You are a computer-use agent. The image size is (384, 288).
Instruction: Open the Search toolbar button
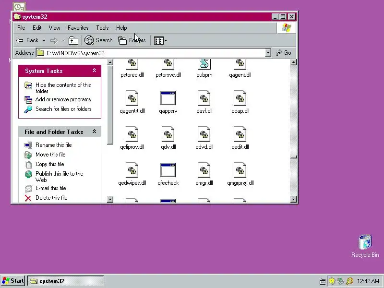(98, 40)
